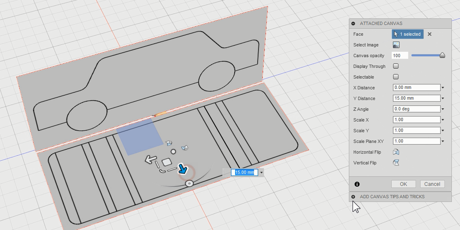460x230 pixels.
Task: Cancel the Attached Canvas dialog
Action: (x=432, y=184)
